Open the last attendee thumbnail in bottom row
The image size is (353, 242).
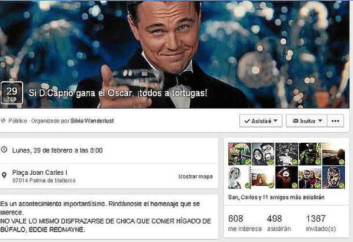click(x=333, y=177)
